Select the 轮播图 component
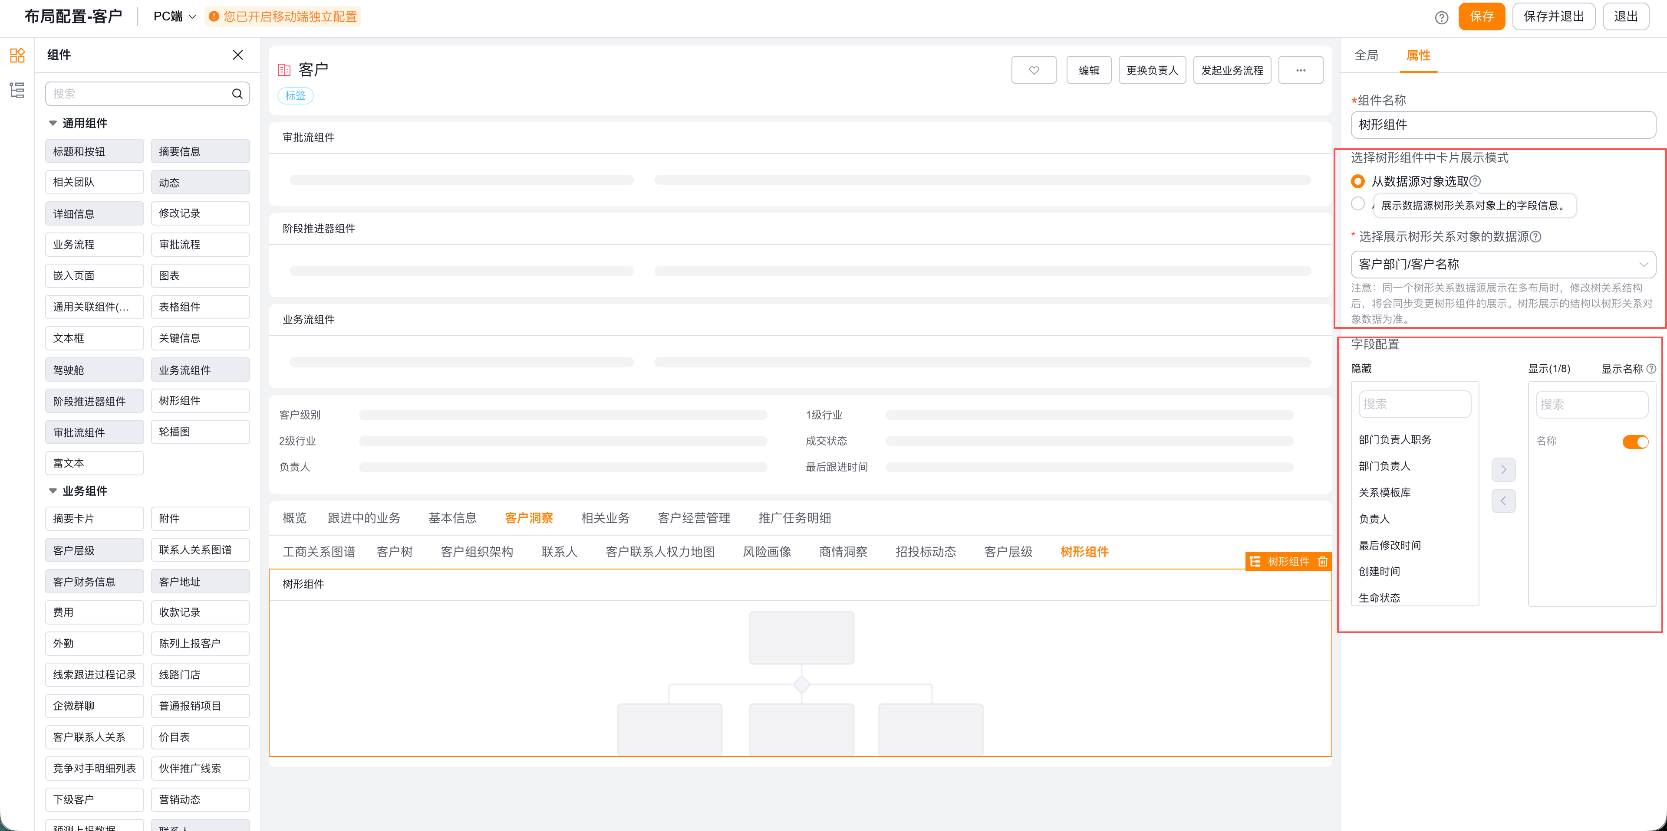 200,432
